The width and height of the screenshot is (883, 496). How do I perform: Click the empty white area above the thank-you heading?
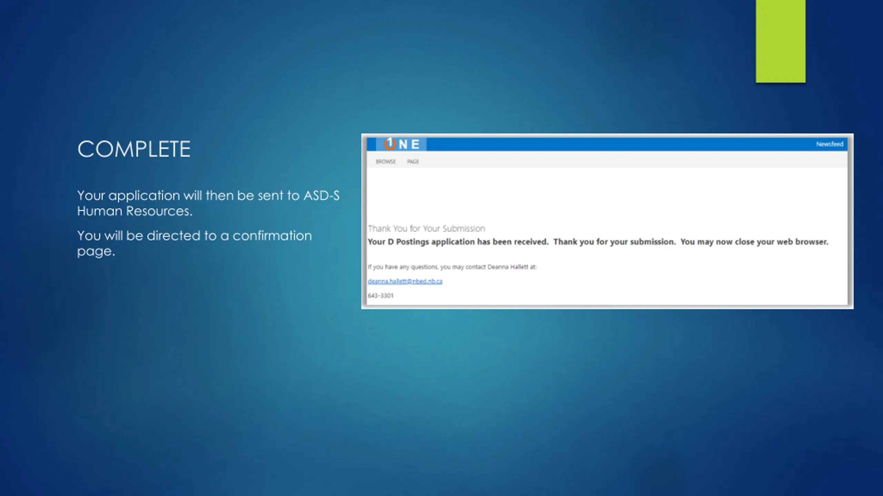coord(607,196)
